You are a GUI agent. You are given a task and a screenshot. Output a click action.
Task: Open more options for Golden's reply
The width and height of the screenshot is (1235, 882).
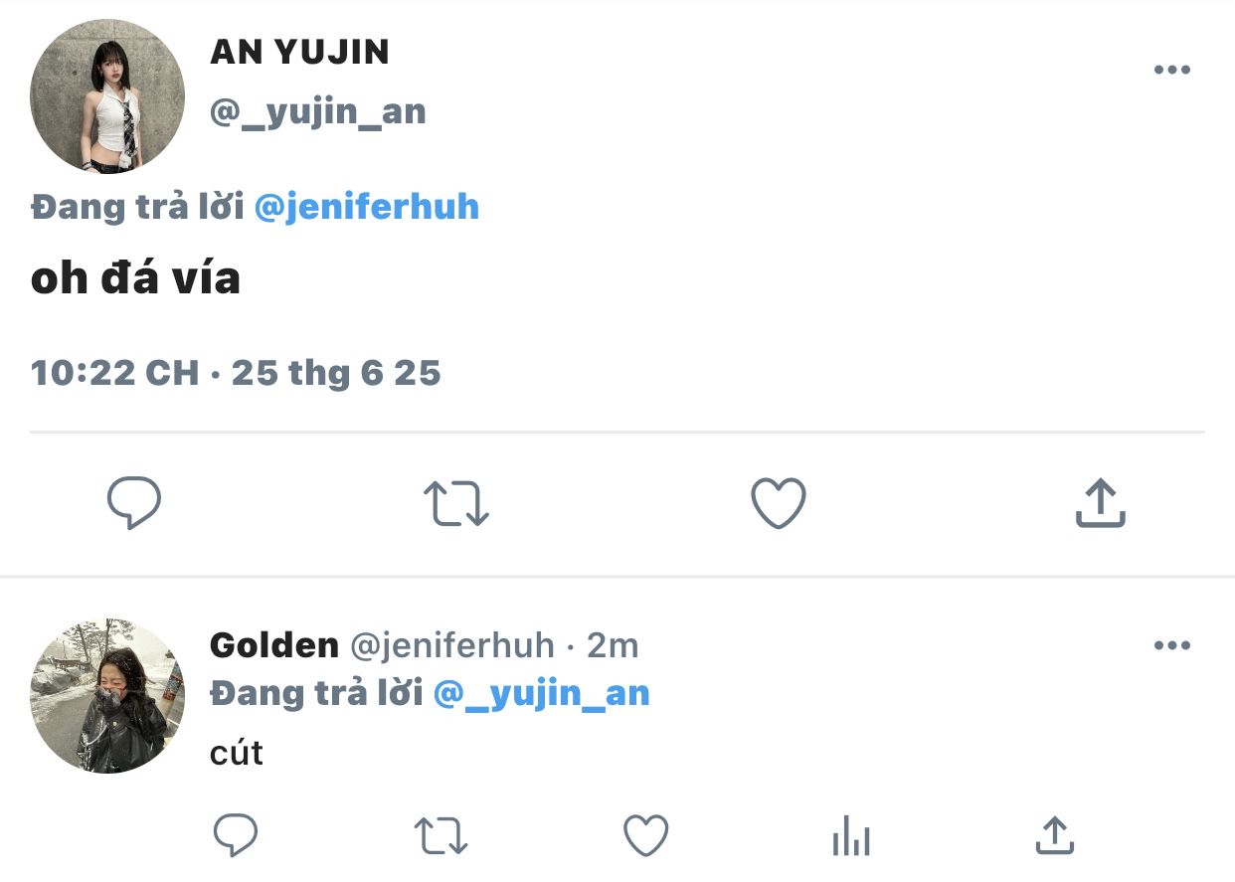click(x=1171, y=645)
